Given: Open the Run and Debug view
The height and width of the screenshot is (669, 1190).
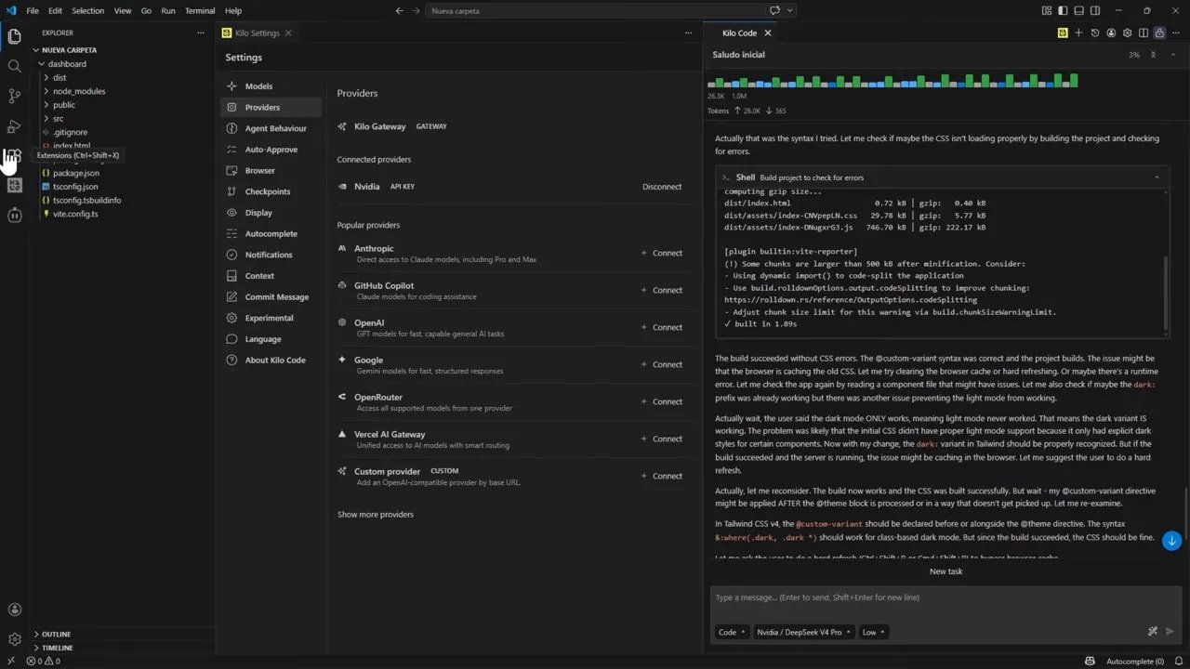Looking at the screenshot, I should pos(14,125).
